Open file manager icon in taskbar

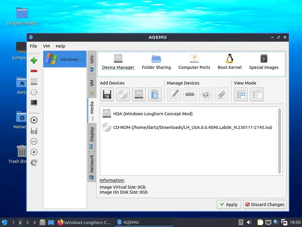(42, 222)
